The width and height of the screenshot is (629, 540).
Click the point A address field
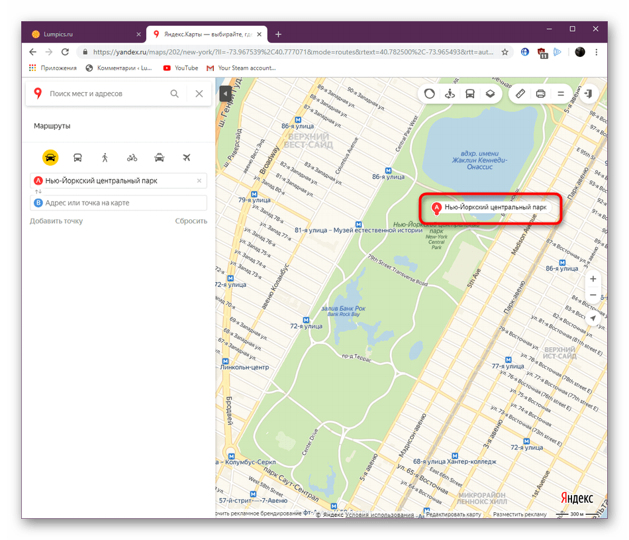[x=119, y=181]
